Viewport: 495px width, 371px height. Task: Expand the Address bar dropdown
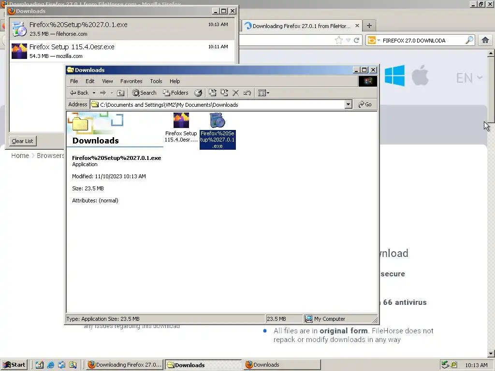pyautogui.click(x=348, y=105)
